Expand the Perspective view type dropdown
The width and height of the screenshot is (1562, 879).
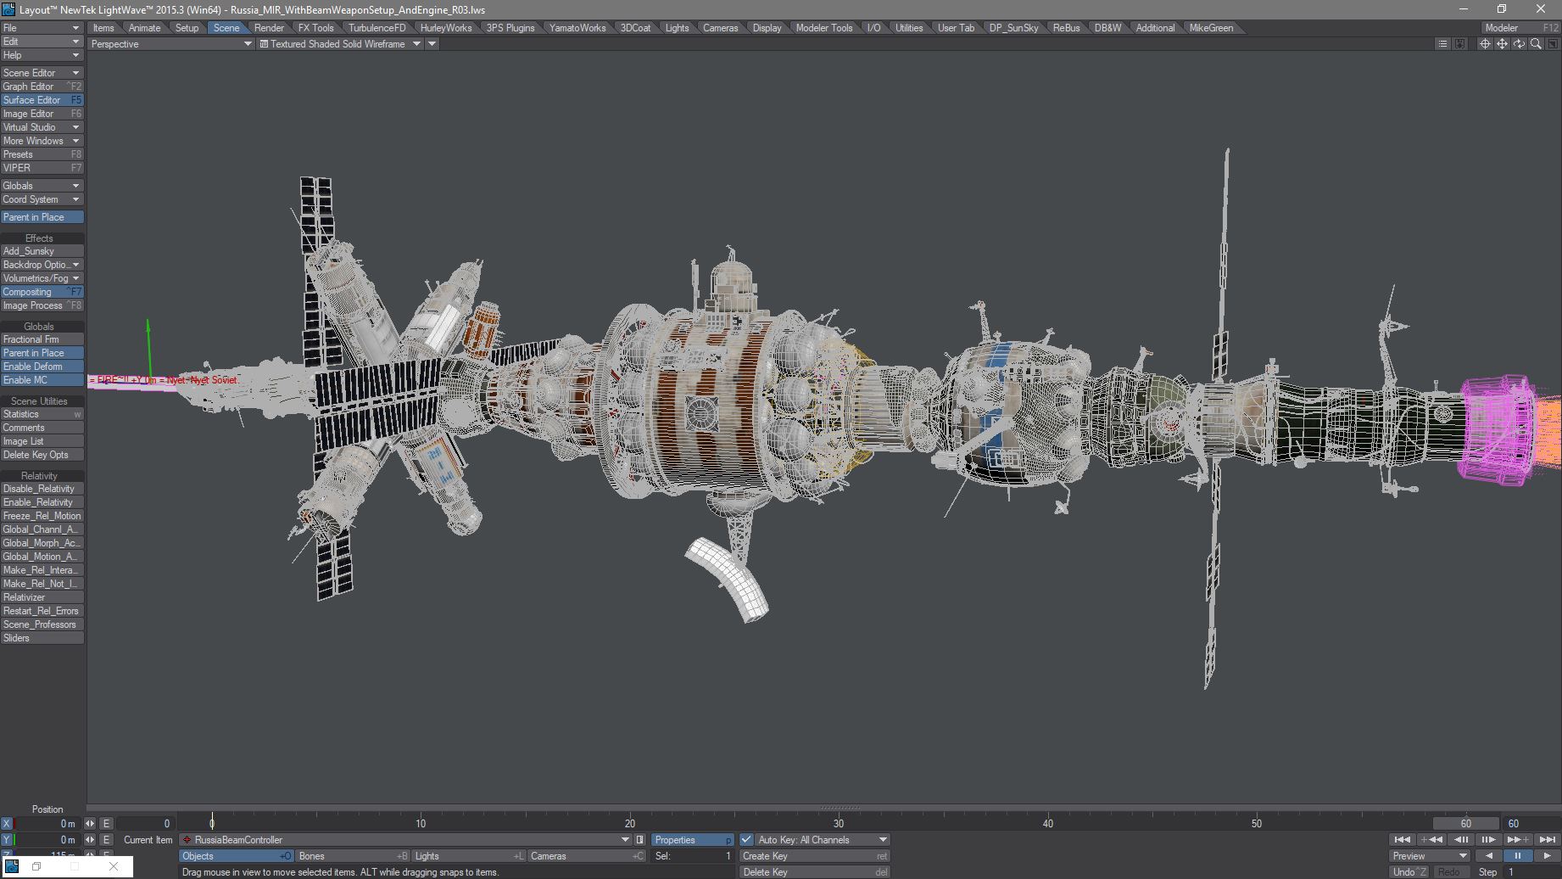coord(170,44)
